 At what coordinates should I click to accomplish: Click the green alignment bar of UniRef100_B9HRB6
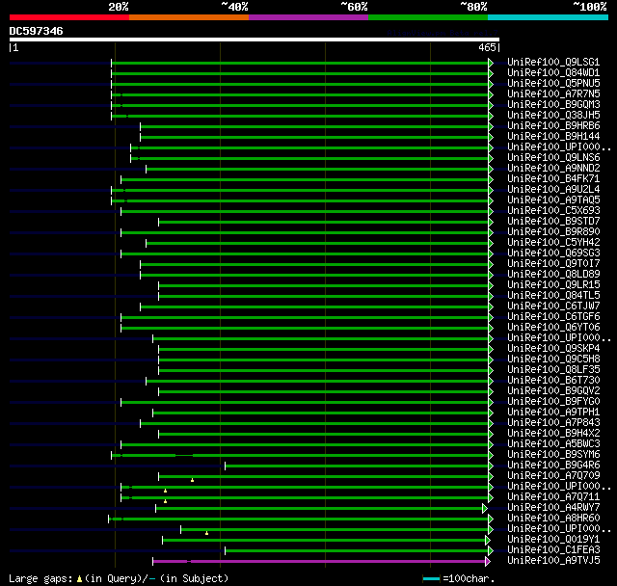[x=314, y=126]
